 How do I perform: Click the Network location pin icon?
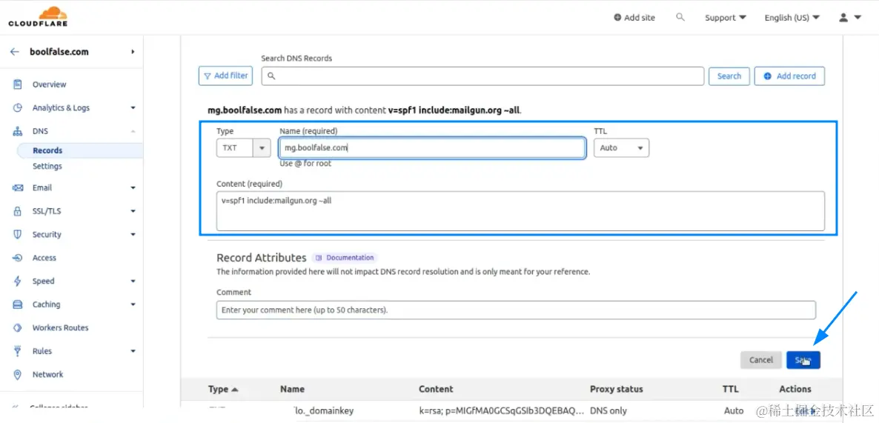click(x=17, y=374)
